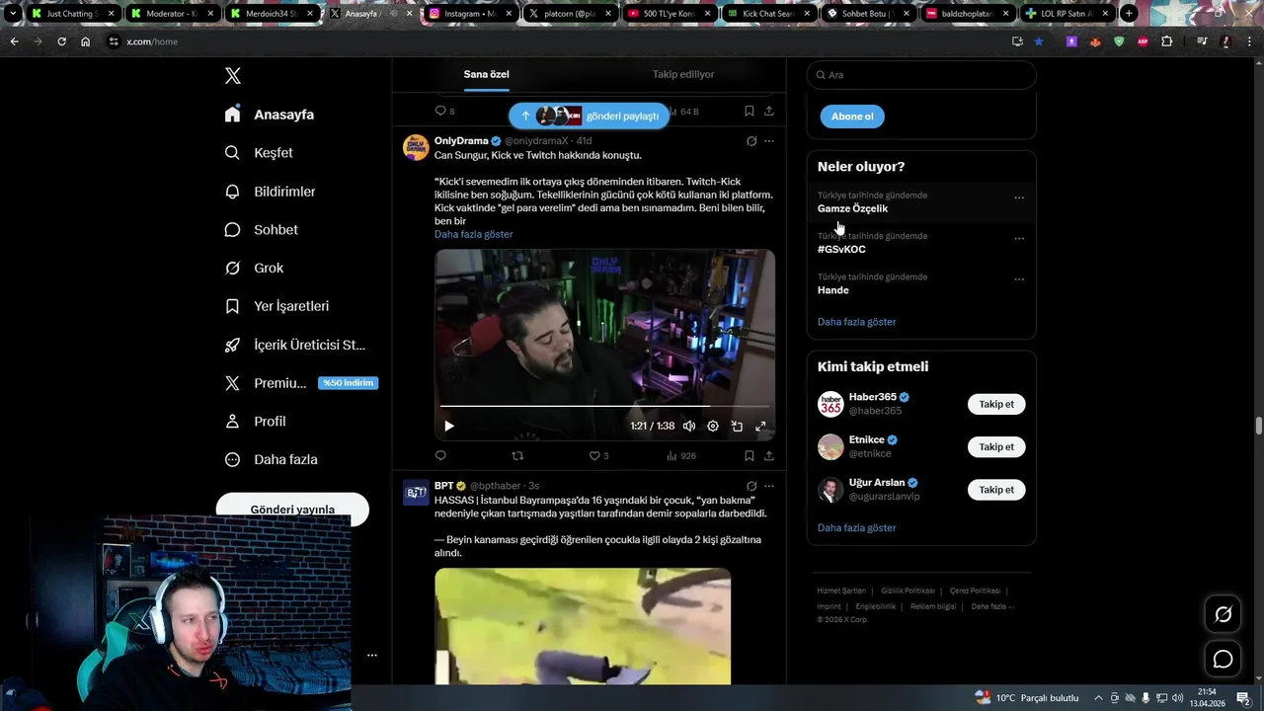Screen dimensions: 1264x711
Task: Open options for Hande trend
Action: tap(1019, 280)
